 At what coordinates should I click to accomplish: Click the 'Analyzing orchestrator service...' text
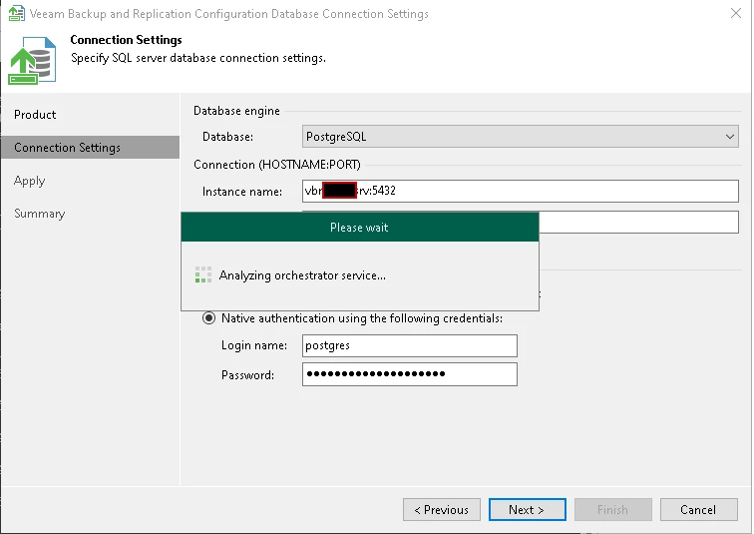302,275
